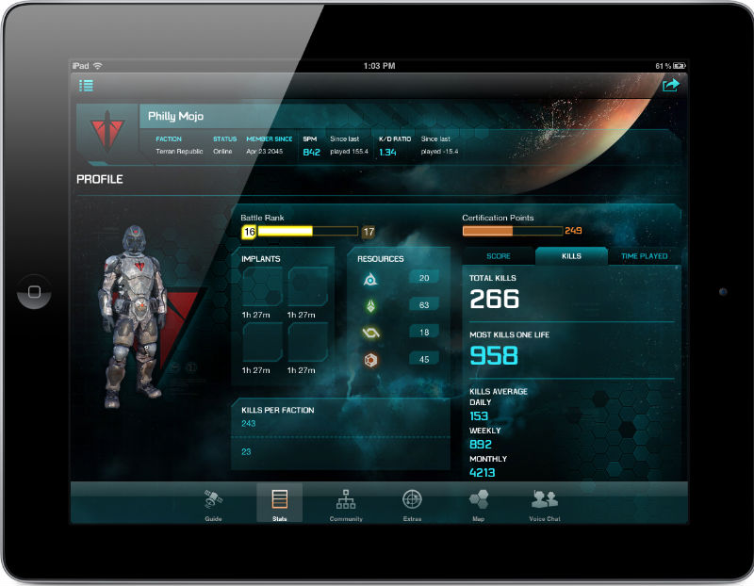Switch to the Score tab
The width and height of the screenshot is (754, 586).
point(498,256)
